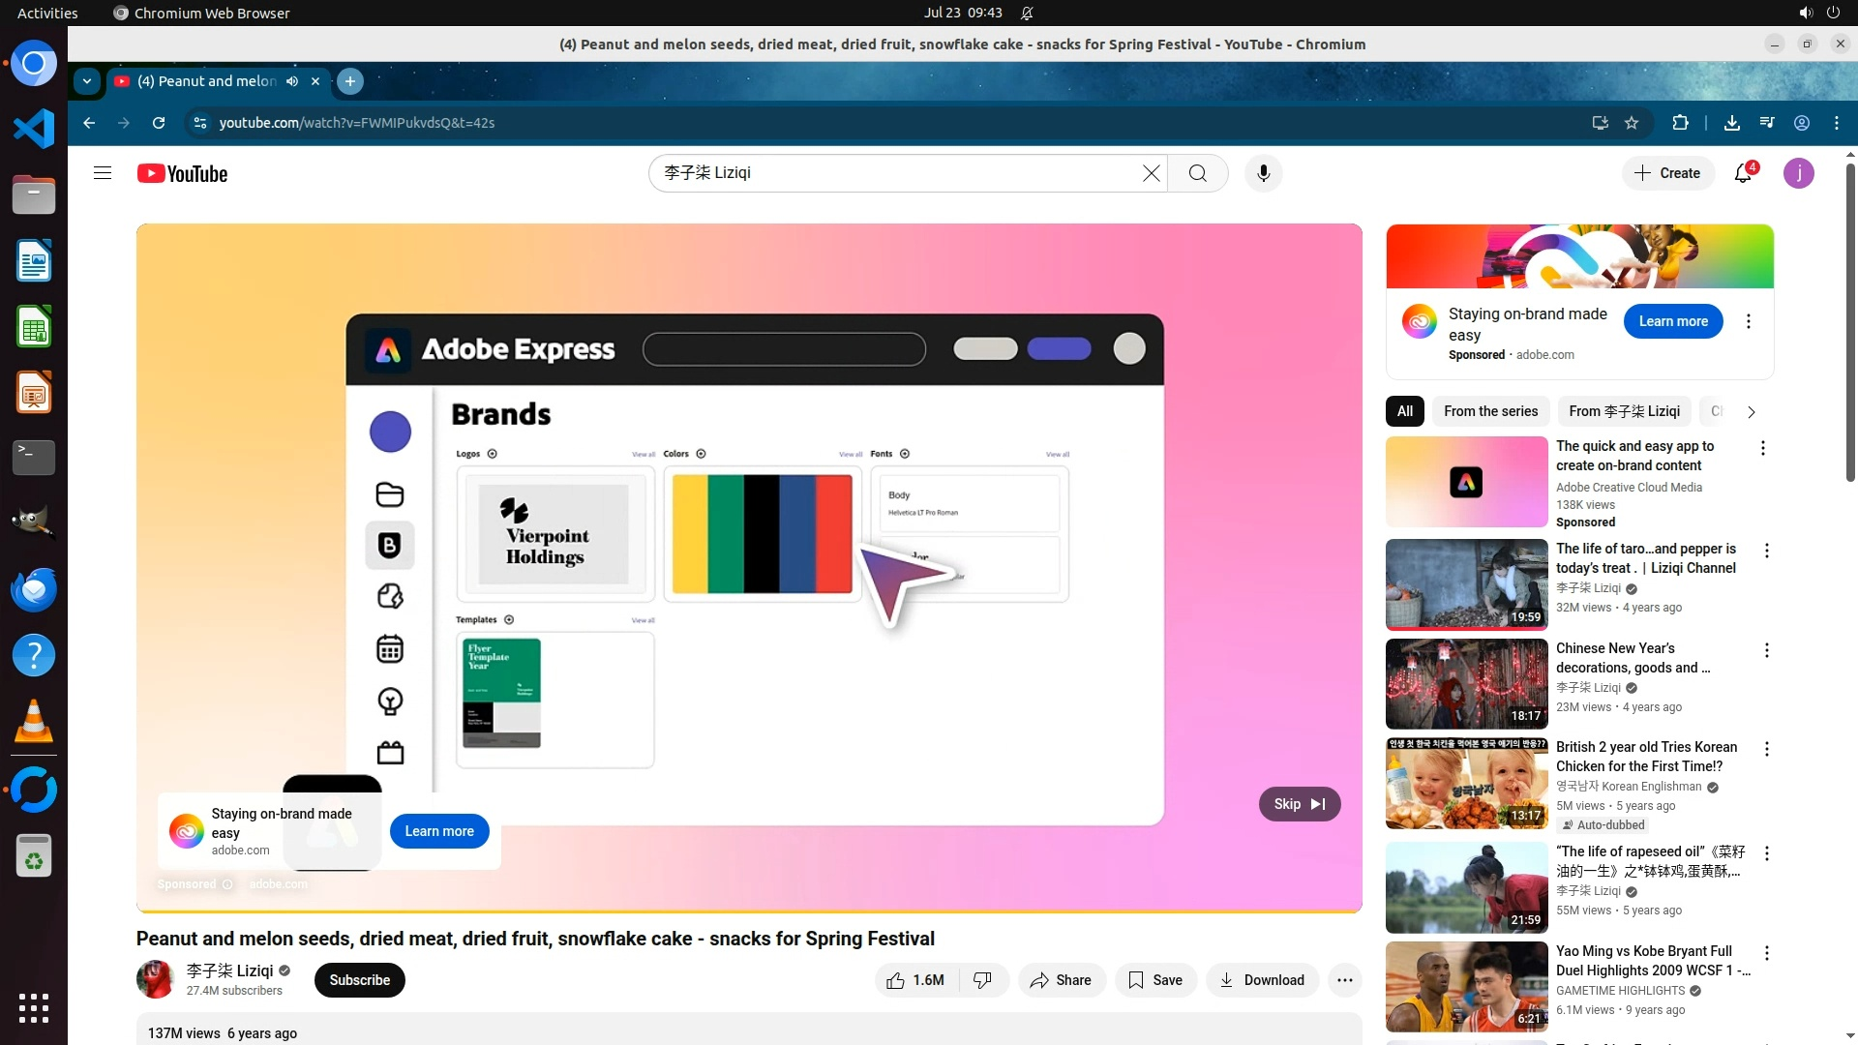
Task: Open more actions menu beside Download
Action: [1344, 980]
